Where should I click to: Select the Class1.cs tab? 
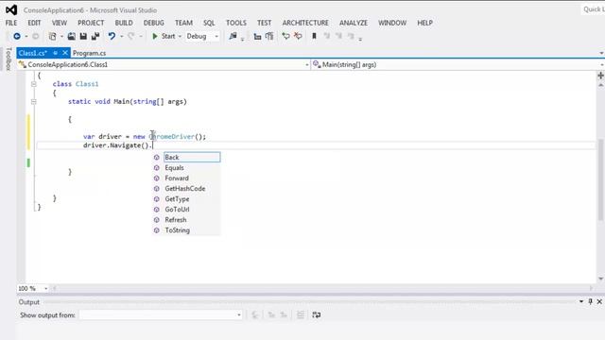(33, 53)
